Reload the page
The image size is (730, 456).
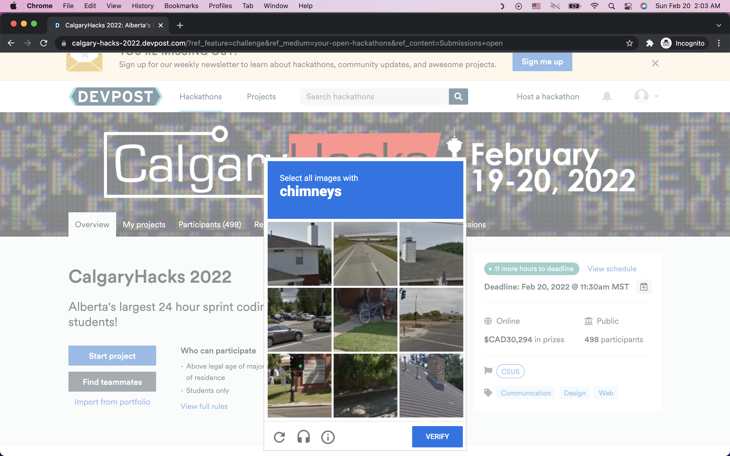44,43
